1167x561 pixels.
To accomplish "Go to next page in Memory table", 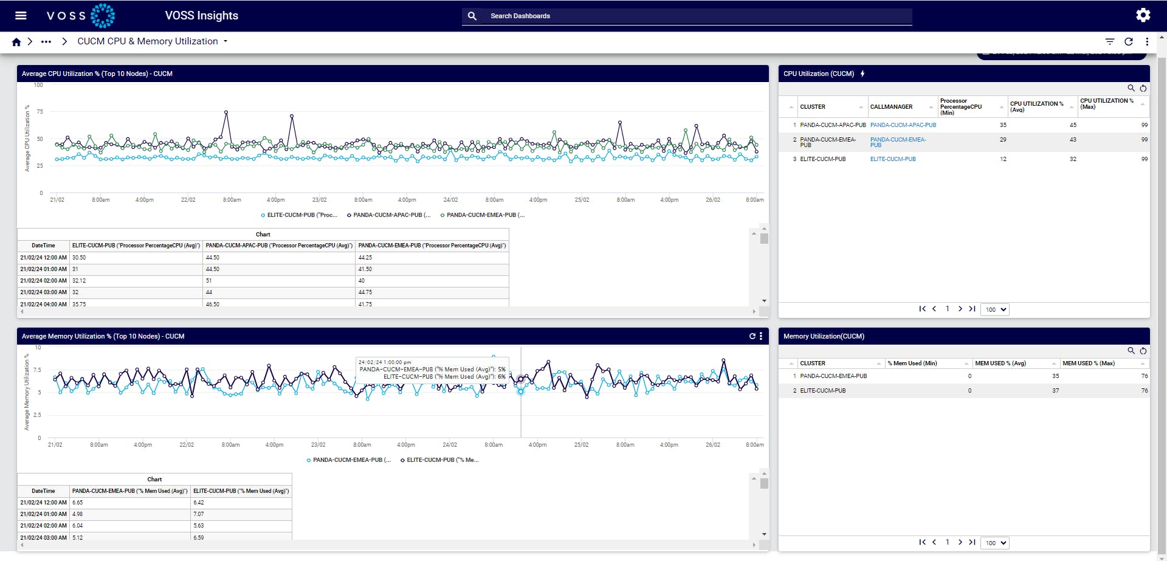I will 960,542.
